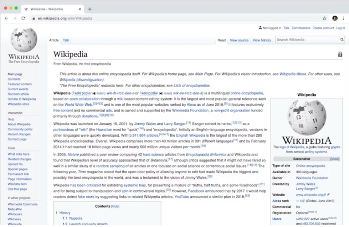349x227 pixels.
Task: Click the address bar URL
Action: (x=65, y=18)
